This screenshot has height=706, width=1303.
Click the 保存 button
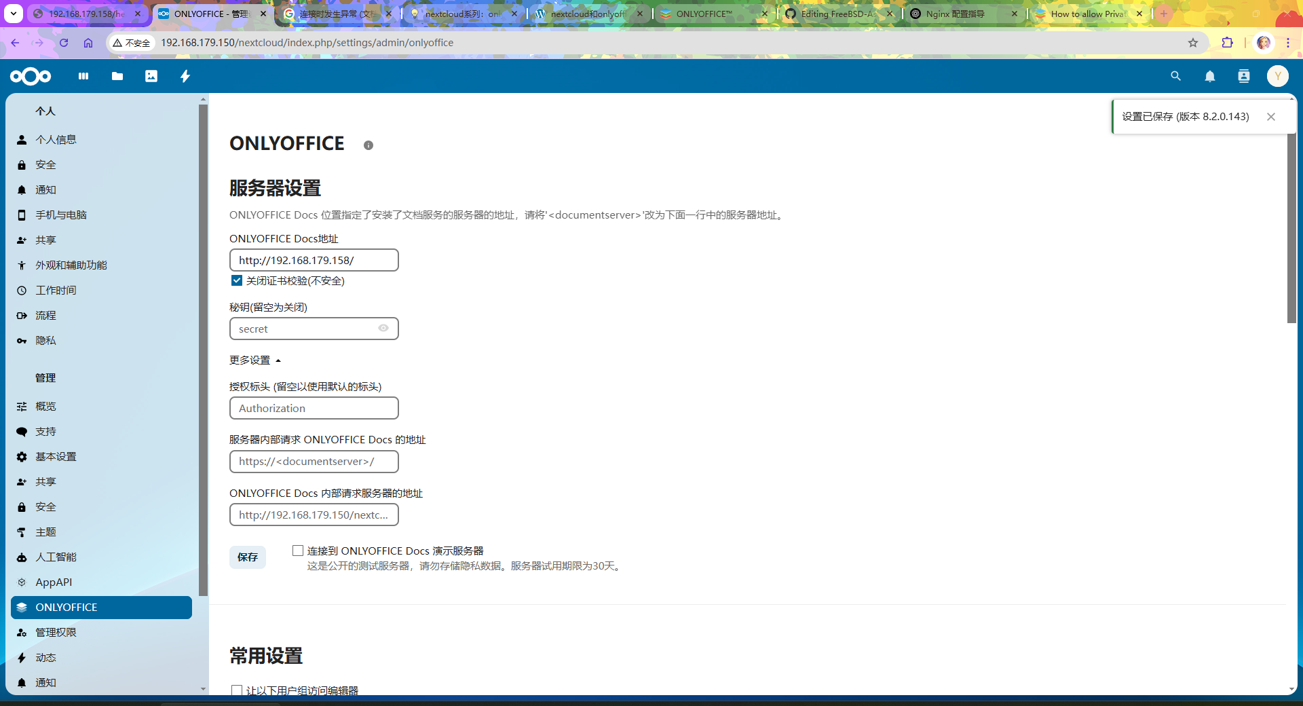[248, 557]
